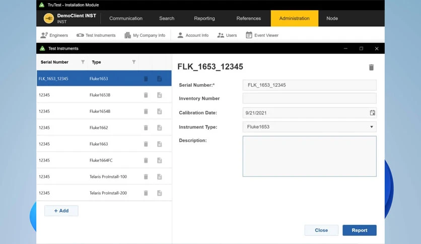Open Test Instruments in the toolbar
This screenshot has height=244, width=421.
click(x=96, y=35)
